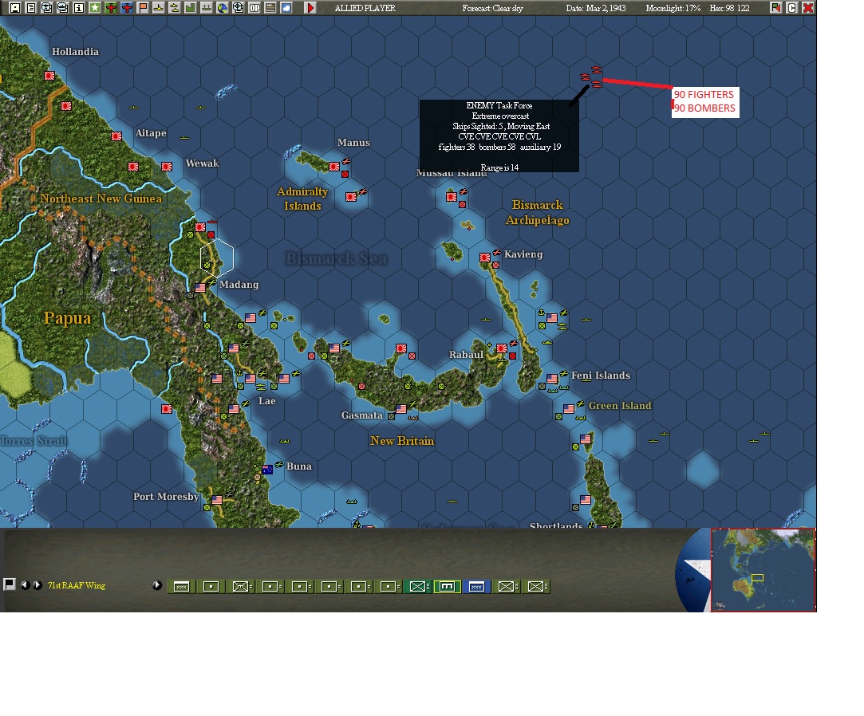864x716 pixels.
Task: Select the red plane on blue background icon
Action: (x=127, y=8)
